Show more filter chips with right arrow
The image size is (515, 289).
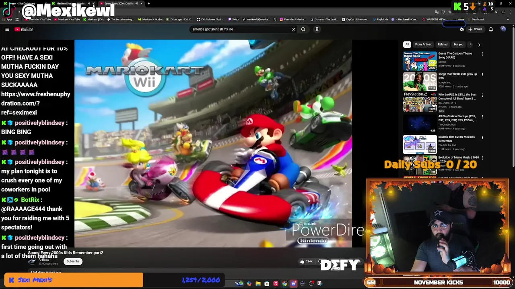coord(479,45)
